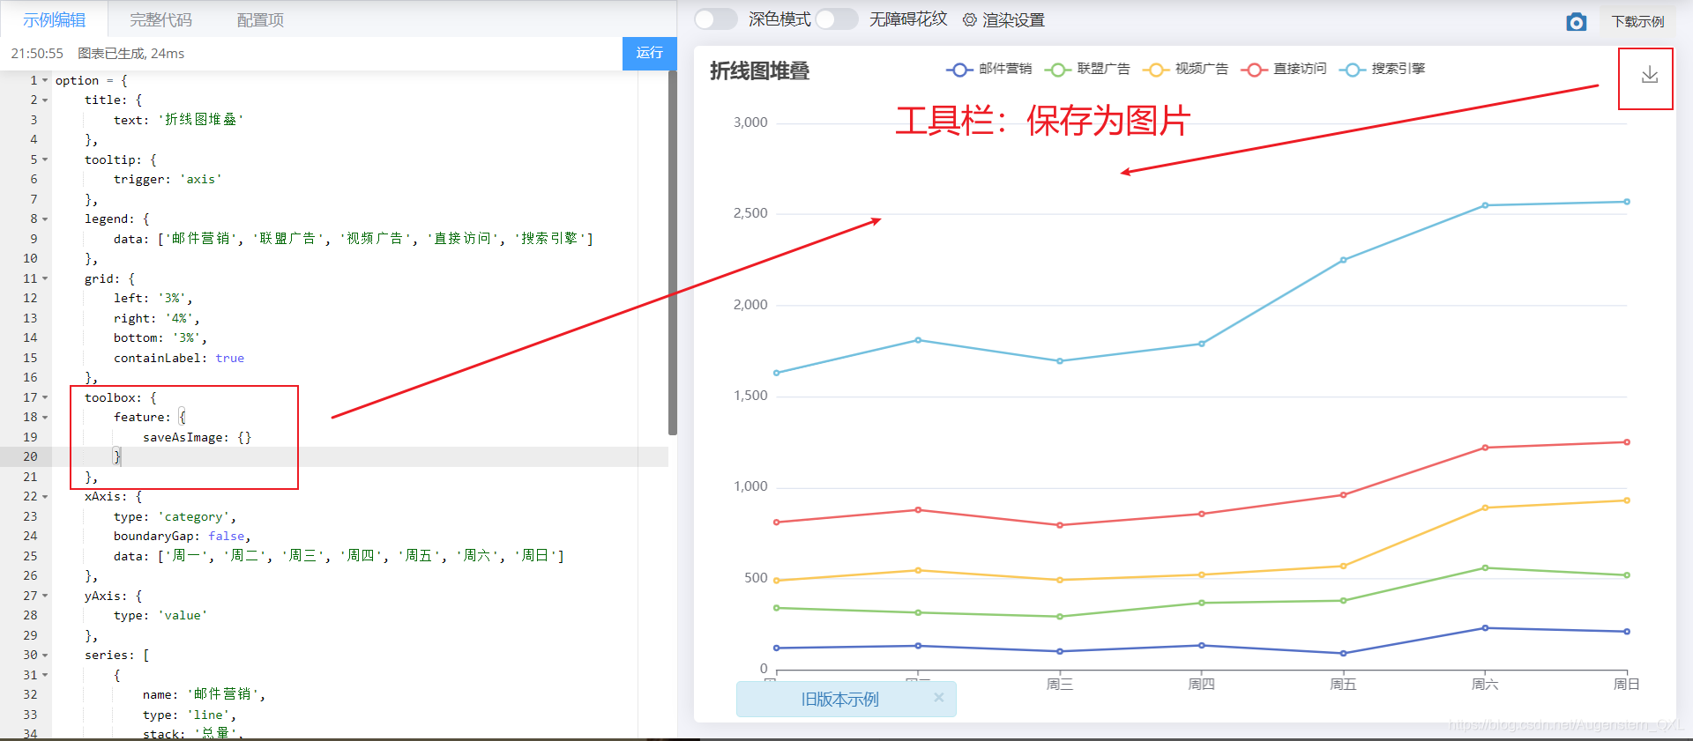
Task: Click the status text 图表已生成, 24ms
Action: tap(131, 53)
